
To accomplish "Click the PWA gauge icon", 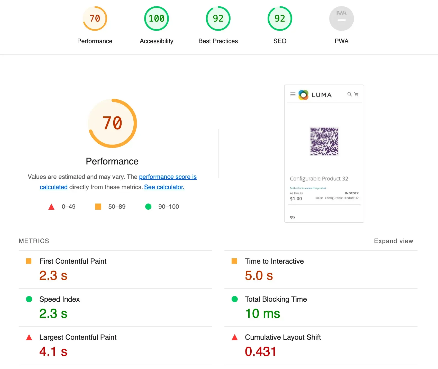I will tap(341, 19).
